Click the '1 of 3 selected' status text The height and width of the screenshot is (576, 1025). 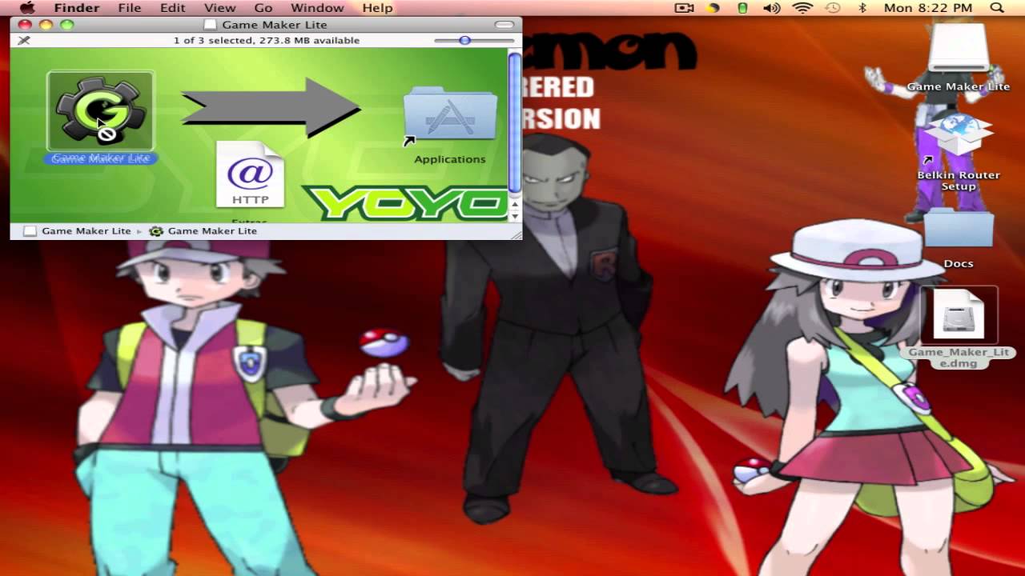click(267, 40)
